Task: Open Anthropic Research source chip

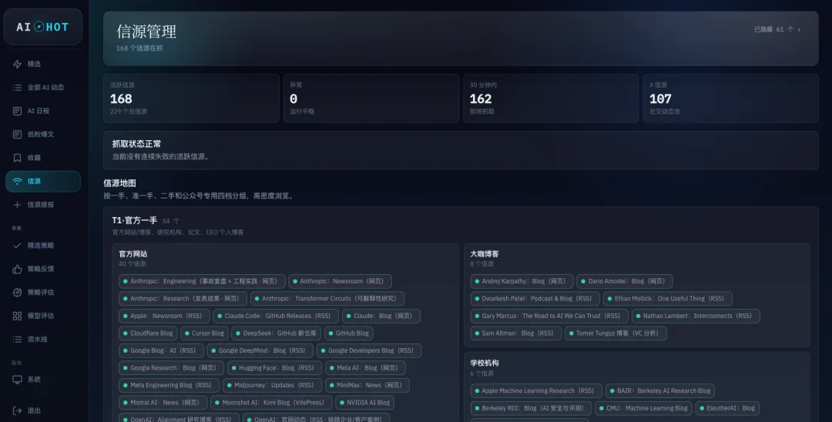Action: click(x=183, y=299)
